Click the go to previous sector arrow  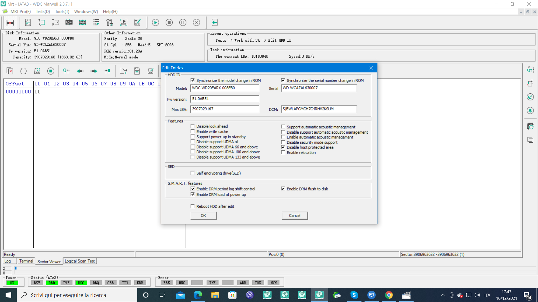click(80, 71)
